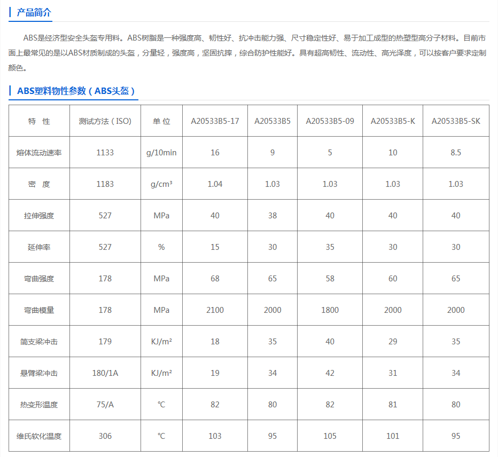Click the flexural modulus value 2100

215,310
